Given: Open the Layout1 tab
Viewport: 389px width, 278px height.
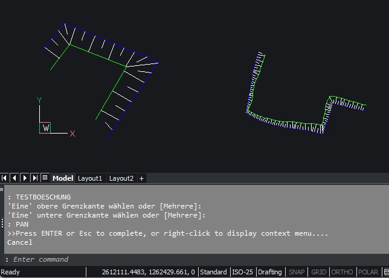Looking at the screenshot, I should pos(90,178).
